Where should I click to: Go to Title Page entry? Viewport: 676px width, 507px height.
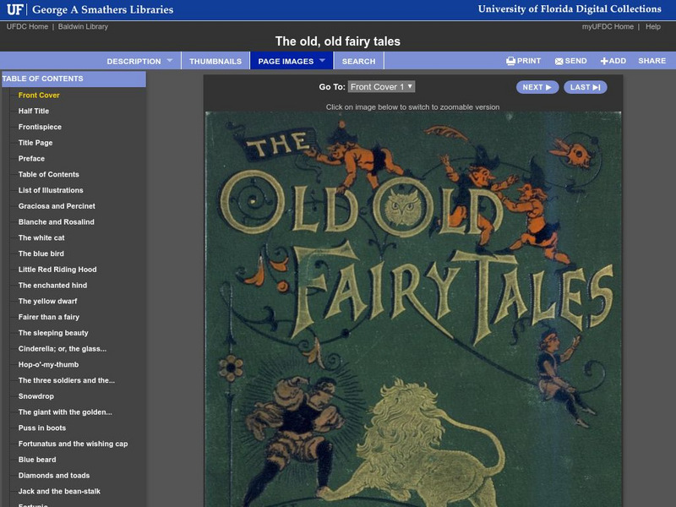click(35, 143)
